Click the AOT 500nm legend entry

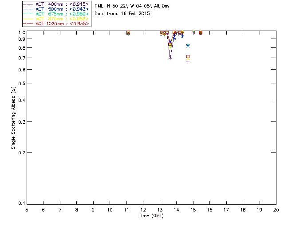coord(56,9)
